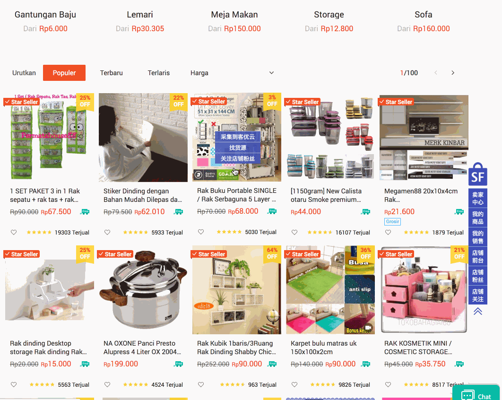Toggle heart on Stiker Dinding product
Screen dimensions: 502x400
click(107, 232)
